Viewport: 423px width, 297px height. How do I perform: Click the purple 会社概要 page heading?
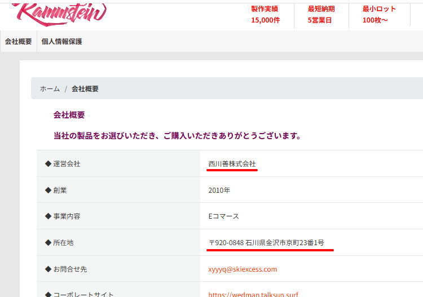69,115
